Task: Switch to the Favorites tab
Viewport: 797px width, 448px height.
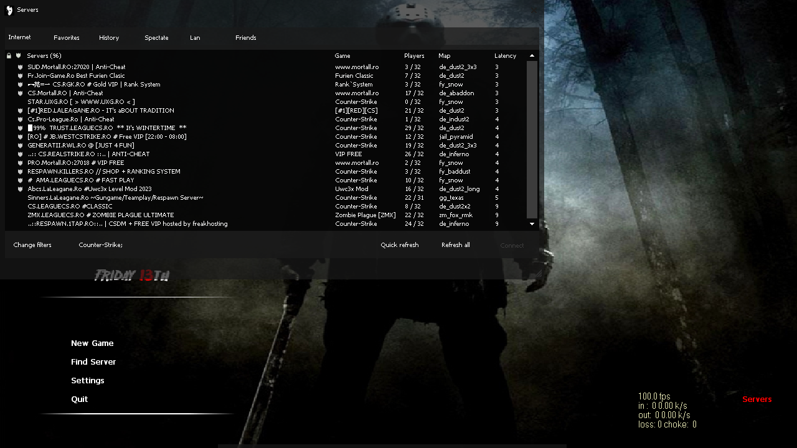Action: click(x=66, y=38)
